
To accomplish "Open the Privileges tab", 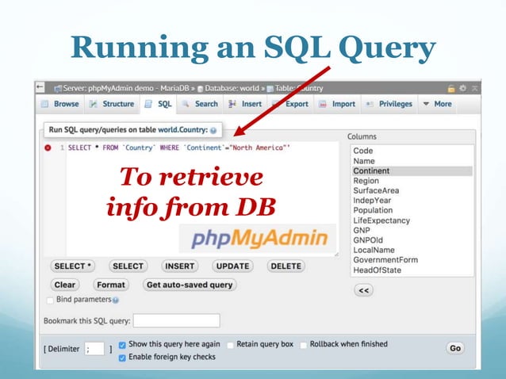I will pyautogui.click(x=389, y=104).
